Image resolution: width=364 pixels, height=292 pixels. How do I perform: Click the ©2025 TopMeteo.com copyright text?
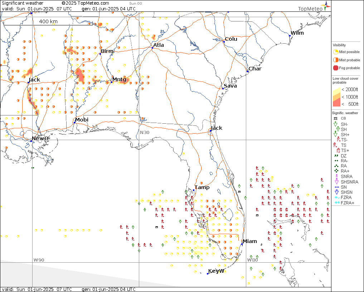[x=86, y=3]
